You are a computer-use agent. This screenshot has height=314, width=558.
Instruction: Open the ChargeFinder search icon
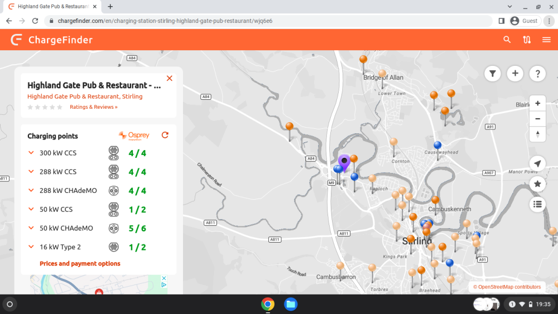pyautogui.click(x=507, y=40)
